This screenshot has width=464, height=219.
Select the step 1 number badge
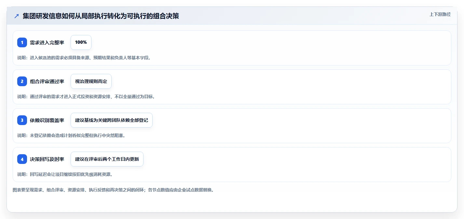[22, 42]
